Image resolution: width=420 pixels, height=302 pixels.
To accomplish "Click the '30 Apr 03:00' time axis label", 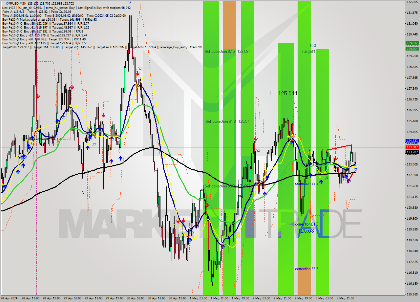I will tap(136, 298).
